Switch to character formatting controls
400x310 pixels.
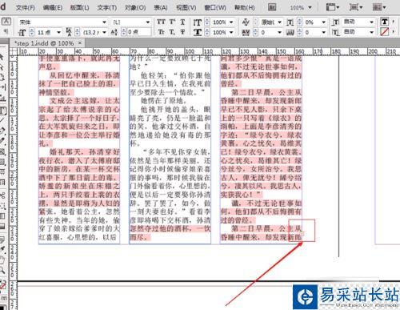[x=6, y=22]
